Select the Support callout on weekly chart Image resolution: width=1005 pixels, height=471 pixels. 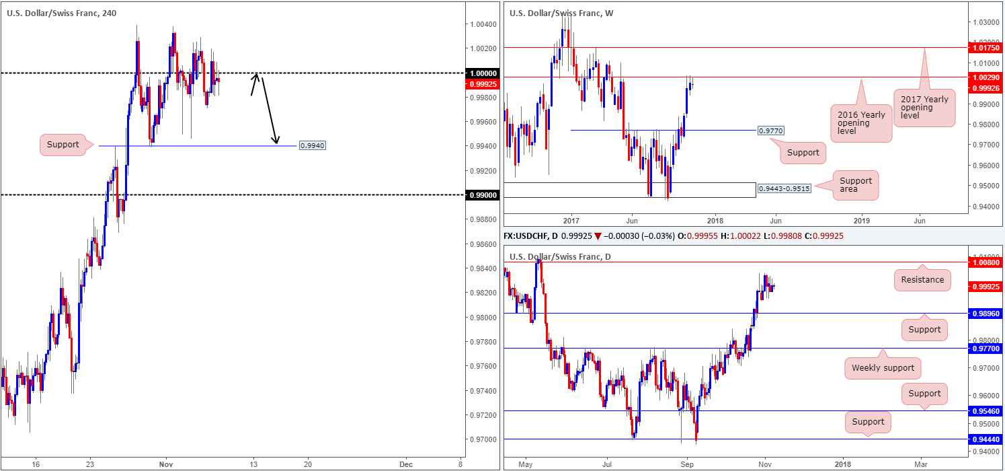tap(803, 153)
